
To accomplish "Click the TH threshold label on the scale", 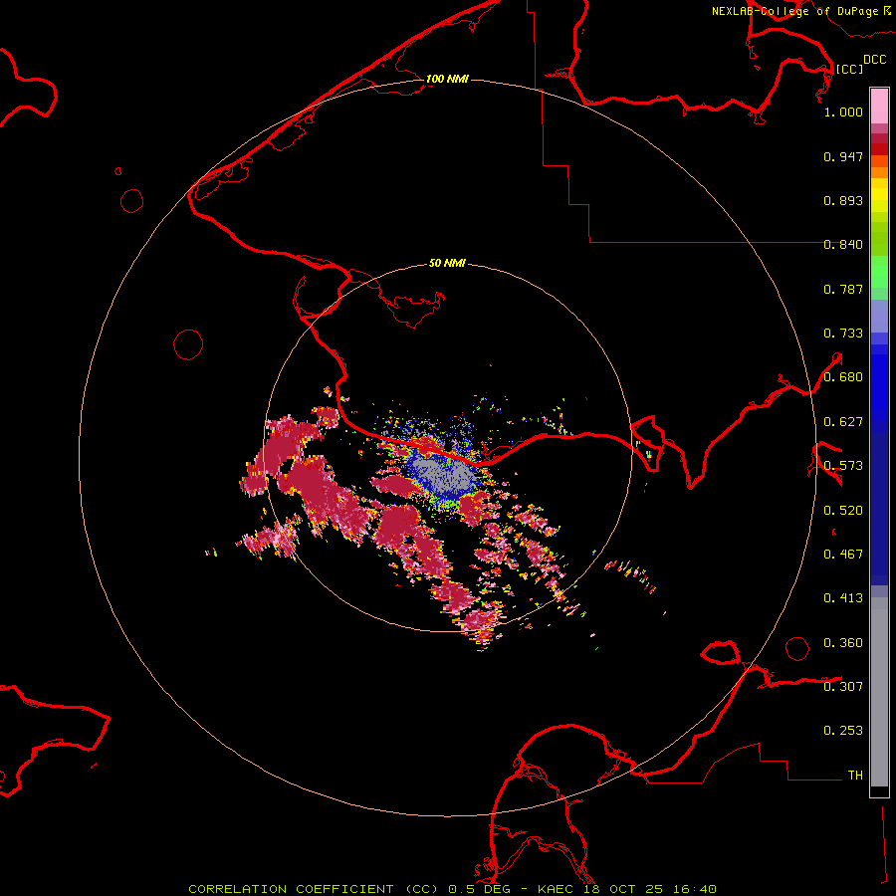I will 855,776.
